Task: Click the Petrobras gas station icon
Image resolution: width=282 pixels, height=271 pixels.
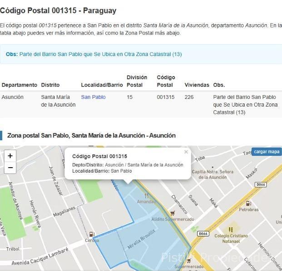Action: (x=248, y=204)
